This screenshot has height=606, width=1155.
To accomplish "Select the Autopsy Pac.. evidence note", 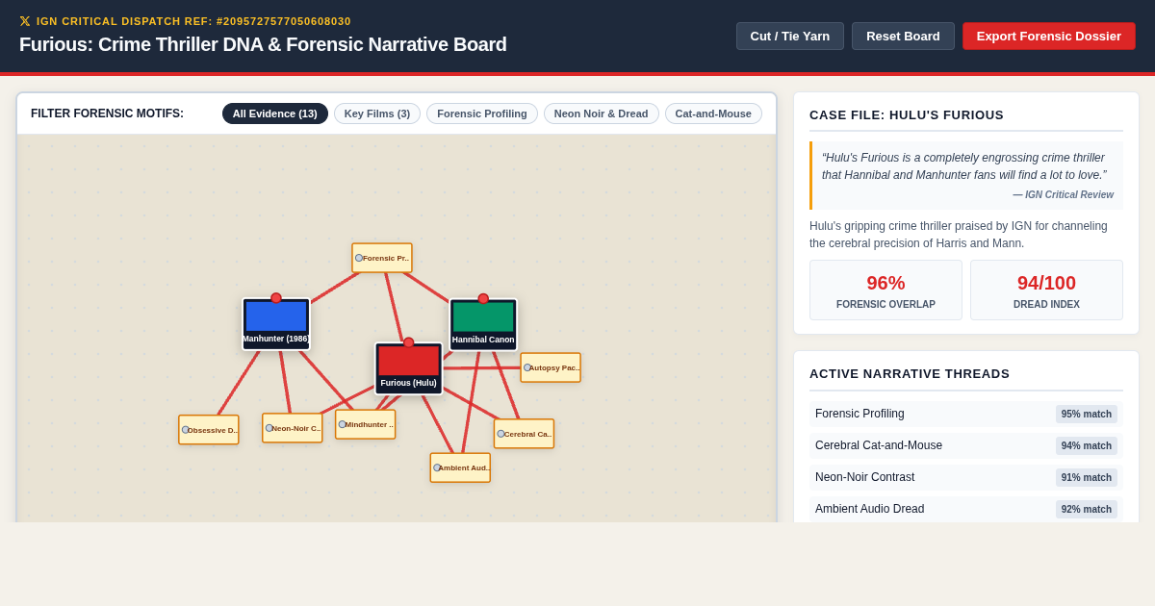I will [551, 367].
